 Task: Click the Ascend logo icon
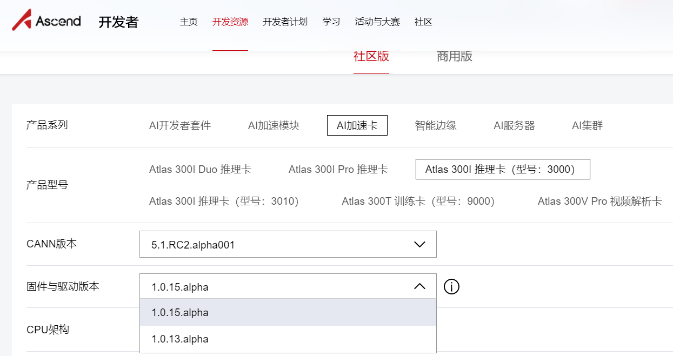tap(22, 21)
